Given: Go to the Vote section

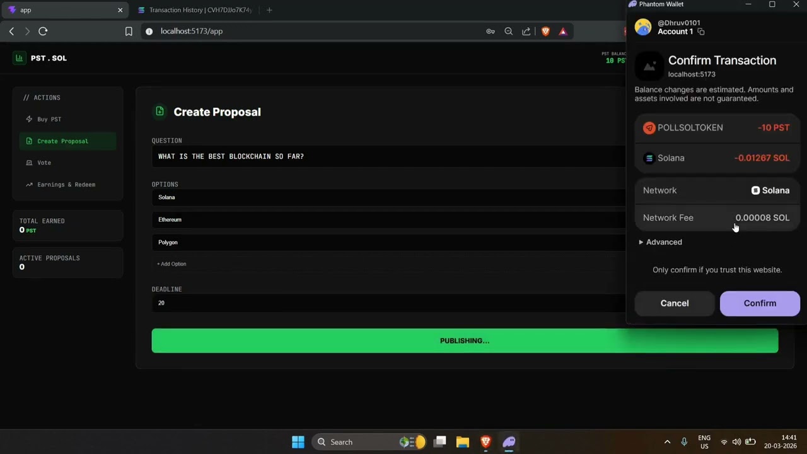Looking at the screenshot, I should coord(67,163).
